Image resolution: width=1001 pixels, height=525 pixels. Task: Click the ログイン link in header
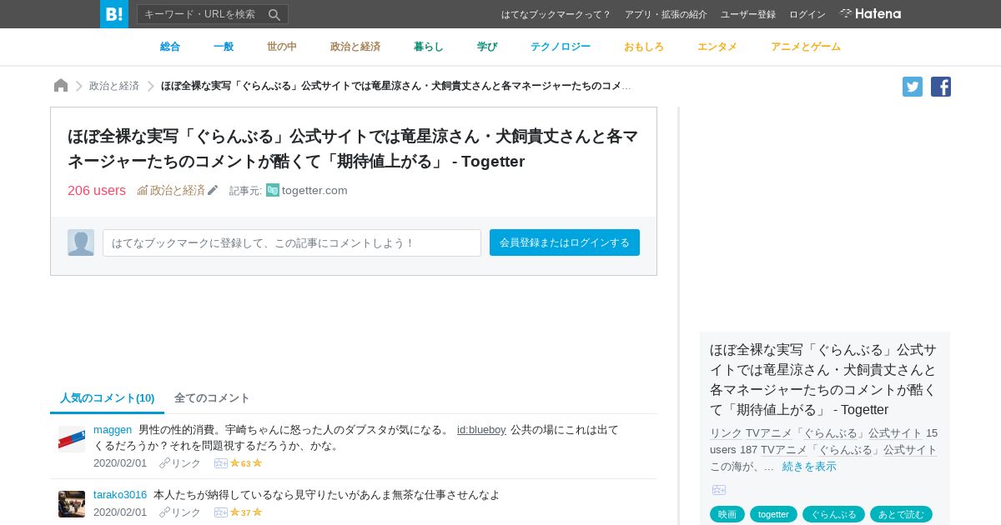click(807, 14)
